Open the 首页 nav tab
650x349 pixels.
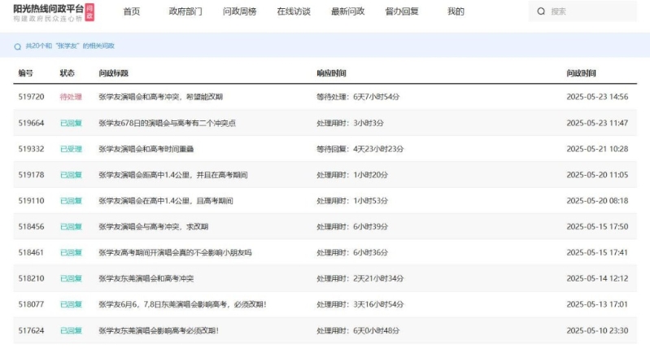(x=131, y=12)
